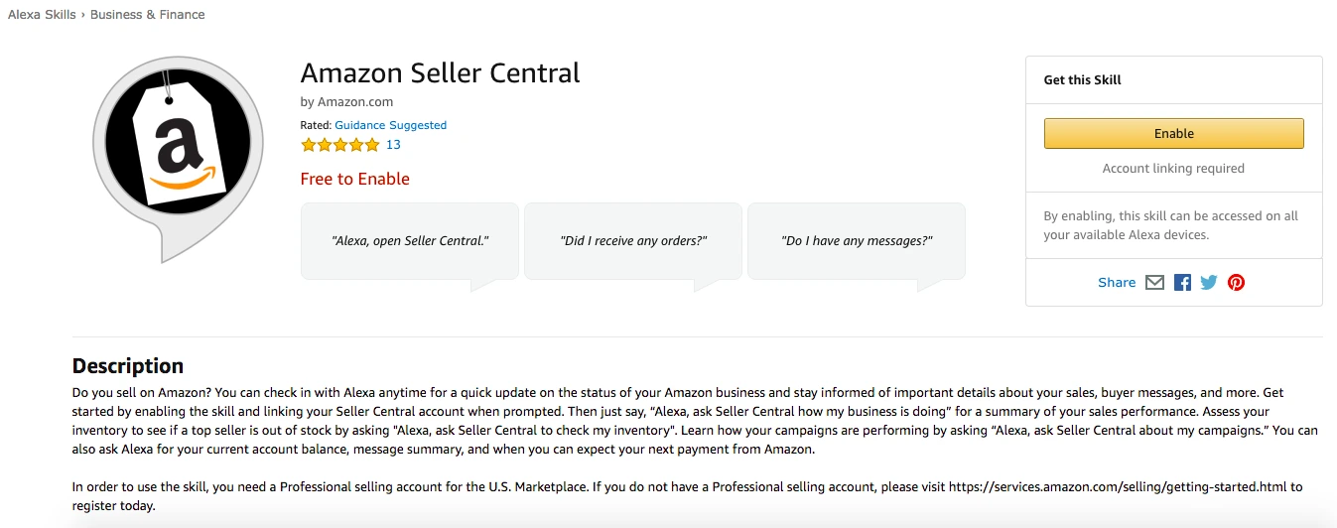Click the Description heading
Viewport: 1337px width, 528px height.
(x=128, y=365)
